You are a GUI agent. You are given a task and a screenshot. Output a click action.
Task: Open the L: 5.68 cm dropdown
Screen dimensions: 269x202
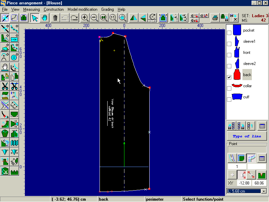[264, 191]
